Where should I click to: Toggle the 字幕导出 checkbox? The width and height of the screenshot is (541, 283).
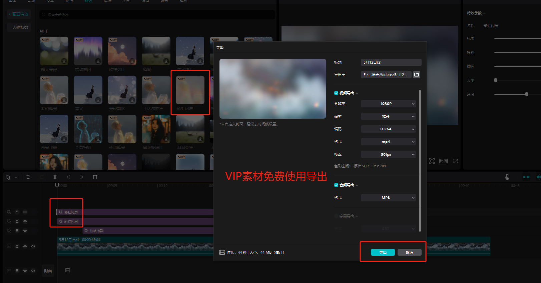tap(336, 216)
